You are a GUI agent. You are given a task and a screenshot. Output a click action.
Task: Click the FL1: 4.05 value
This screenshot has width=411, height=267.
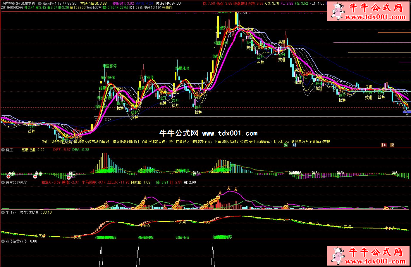(x=317, y=4)
